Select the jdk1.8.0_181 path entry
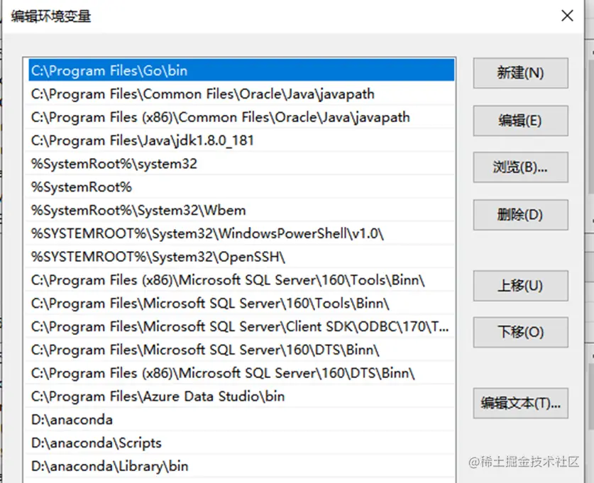Viewport: 594px width, 483px height. click(241, 140)
